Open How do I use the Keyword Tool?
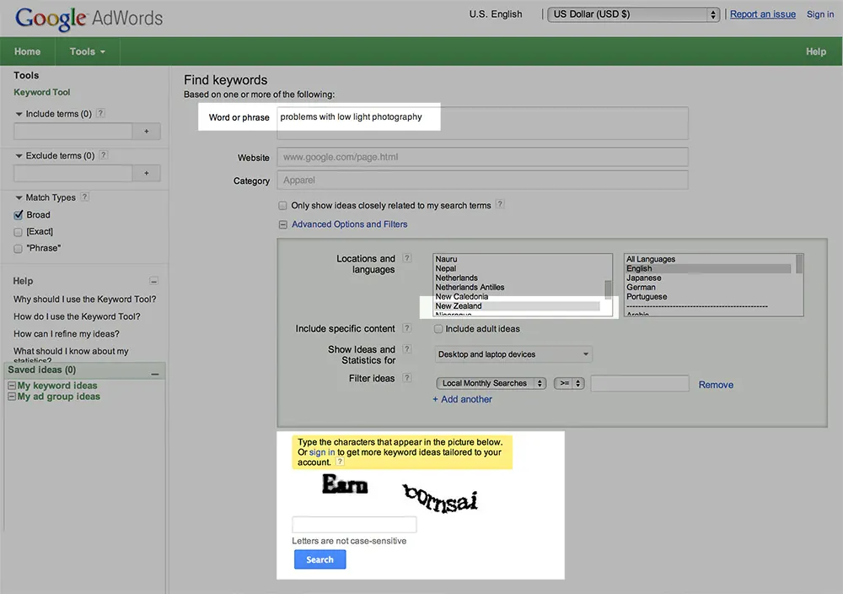 click(77, 316)
